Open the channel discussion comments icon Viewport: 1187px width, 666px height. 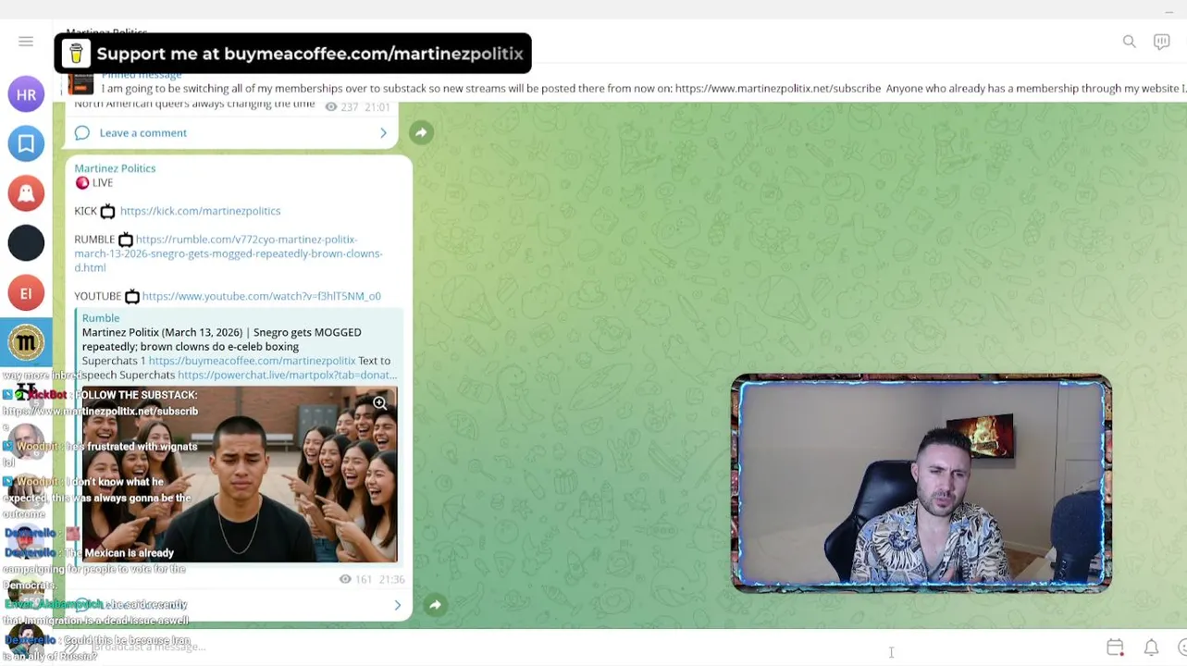click(1162, 42)
